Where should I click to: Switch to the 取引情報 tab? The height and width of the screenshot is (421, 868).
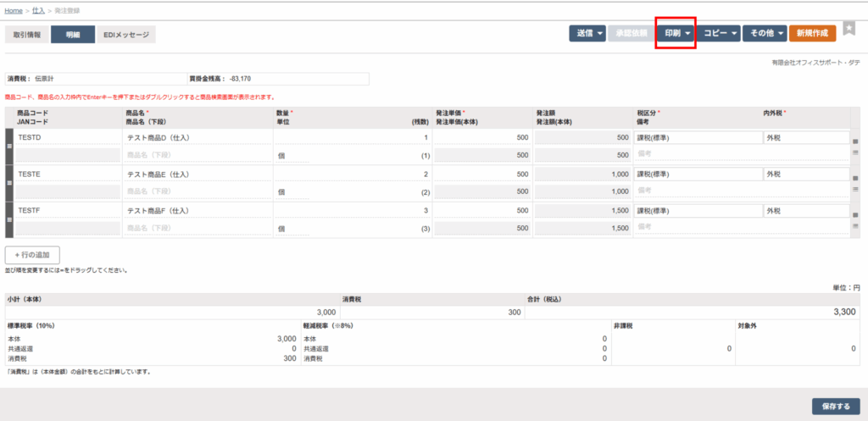[27, 35]
